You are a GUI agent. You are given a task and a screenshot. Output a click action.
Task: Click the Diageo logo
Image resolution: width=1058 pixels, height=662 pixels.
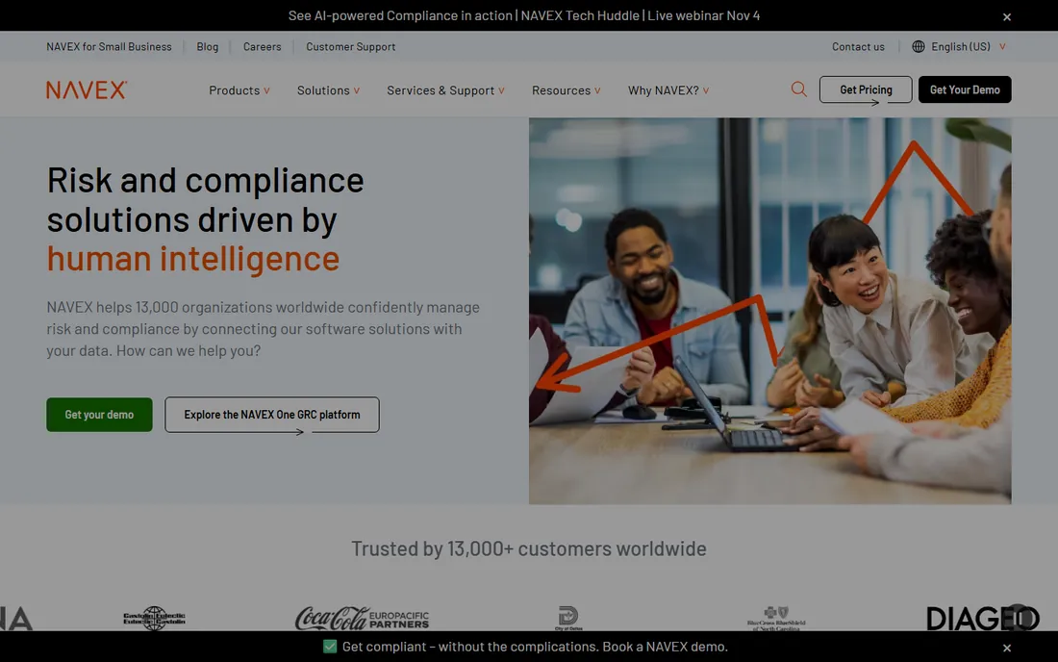(x=982, y=618)
